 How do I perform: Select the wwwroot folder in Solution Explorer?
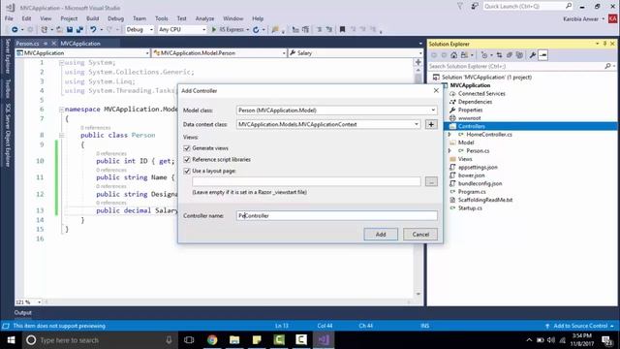click(x=469, y=118)
